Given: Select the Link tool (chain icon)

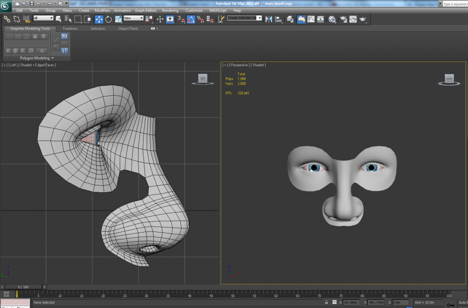Looking at the screenshot, I should 7,19.
